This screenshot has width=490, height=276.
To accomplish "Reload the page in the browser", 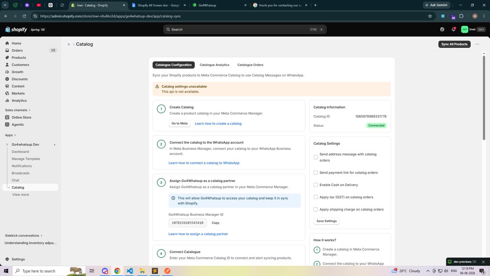I will pos(24,16).
